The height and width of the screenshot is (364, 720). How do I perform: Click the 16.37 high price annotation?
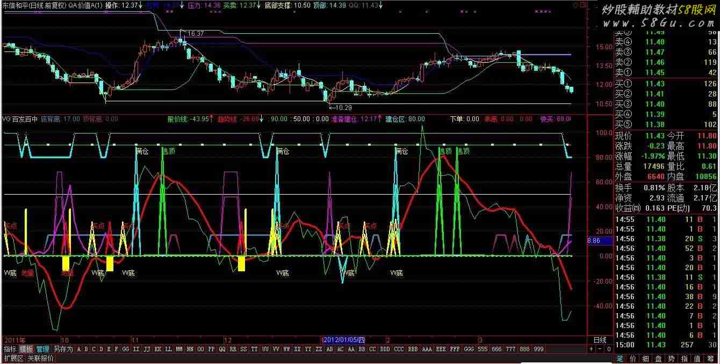click(x=196, y=33)
